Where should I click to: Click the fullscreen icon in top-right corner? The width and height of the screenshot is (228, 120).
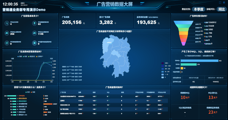(220, 2)
